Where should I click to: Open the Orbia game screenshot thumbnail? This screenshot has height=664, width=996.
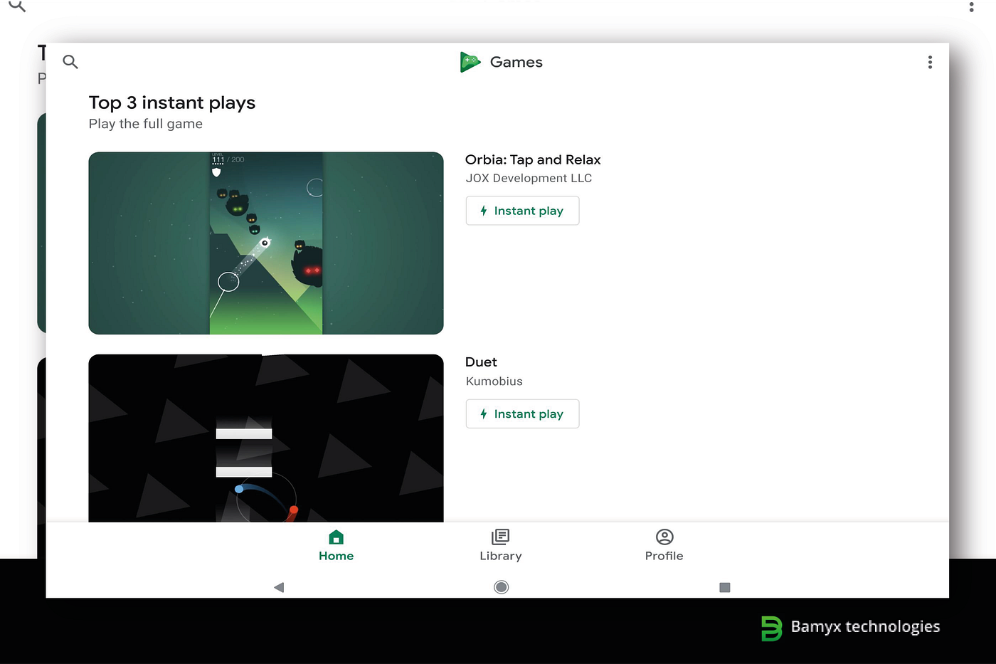click(x=266, y=243)
